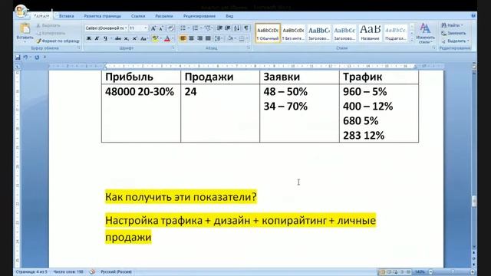
Task: Apply red font color
Action: click(167, 38)
